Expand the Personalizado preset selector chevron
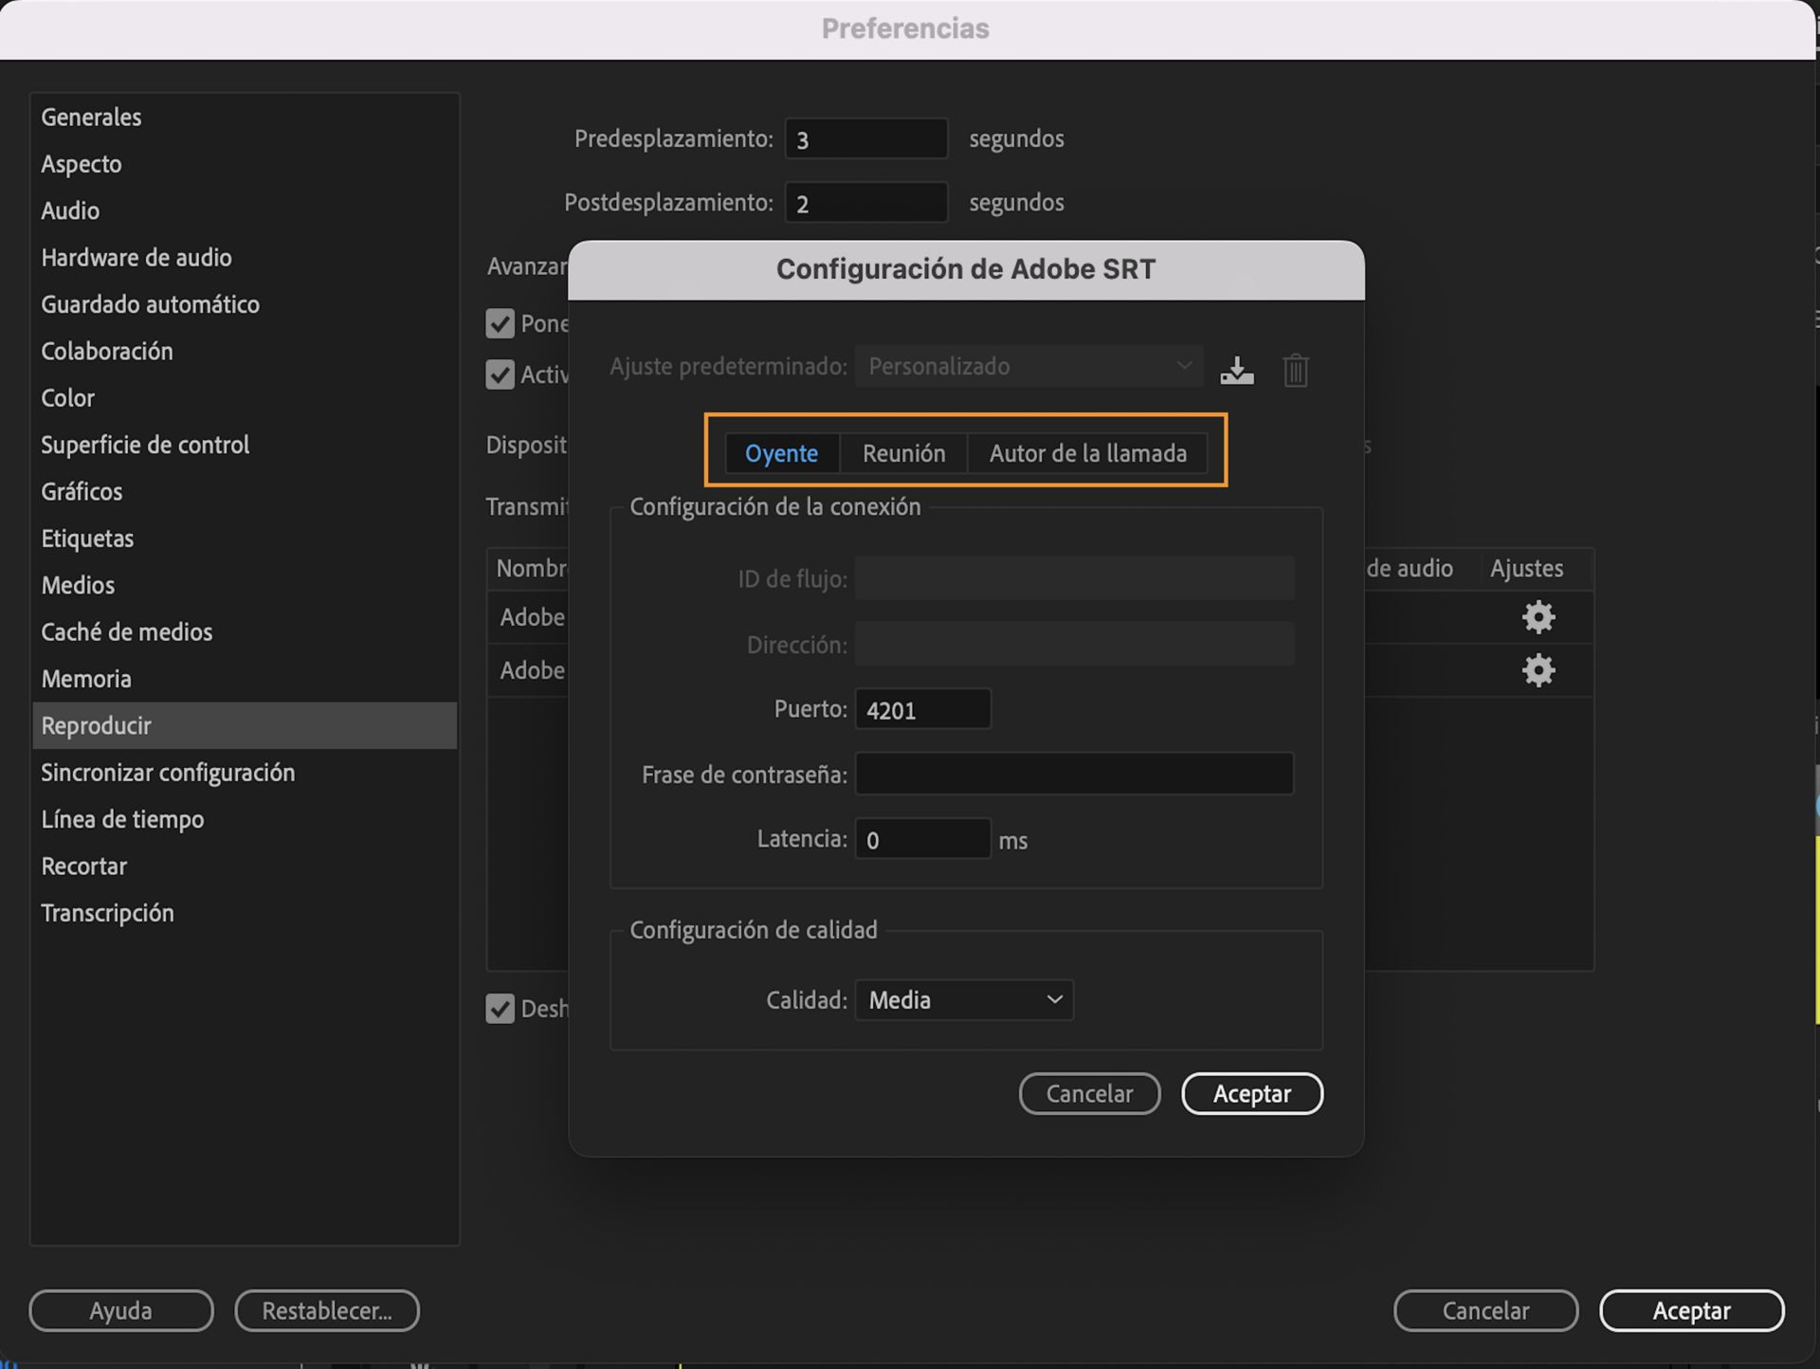 click(x=1183, y=366)
